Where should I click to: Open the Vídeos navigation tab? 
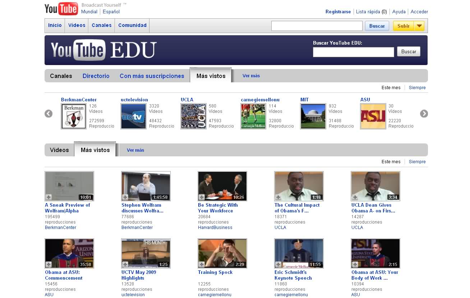(x=77, y=25)
